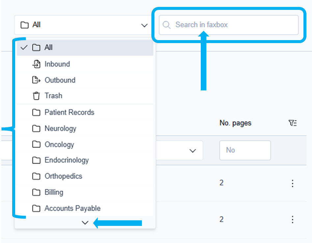The height and width of the screenshot is (243, 312).
Task: Click the Trash bin icon
Action: (x=36, y=96)
